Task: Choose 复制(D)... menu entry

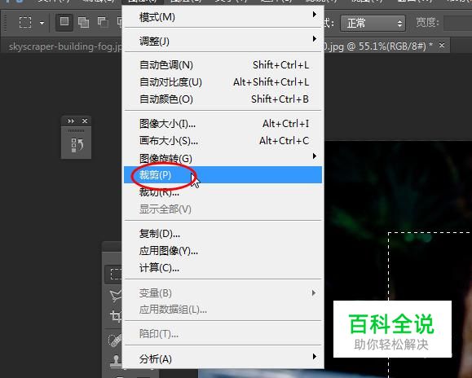Action: [223, 233]
